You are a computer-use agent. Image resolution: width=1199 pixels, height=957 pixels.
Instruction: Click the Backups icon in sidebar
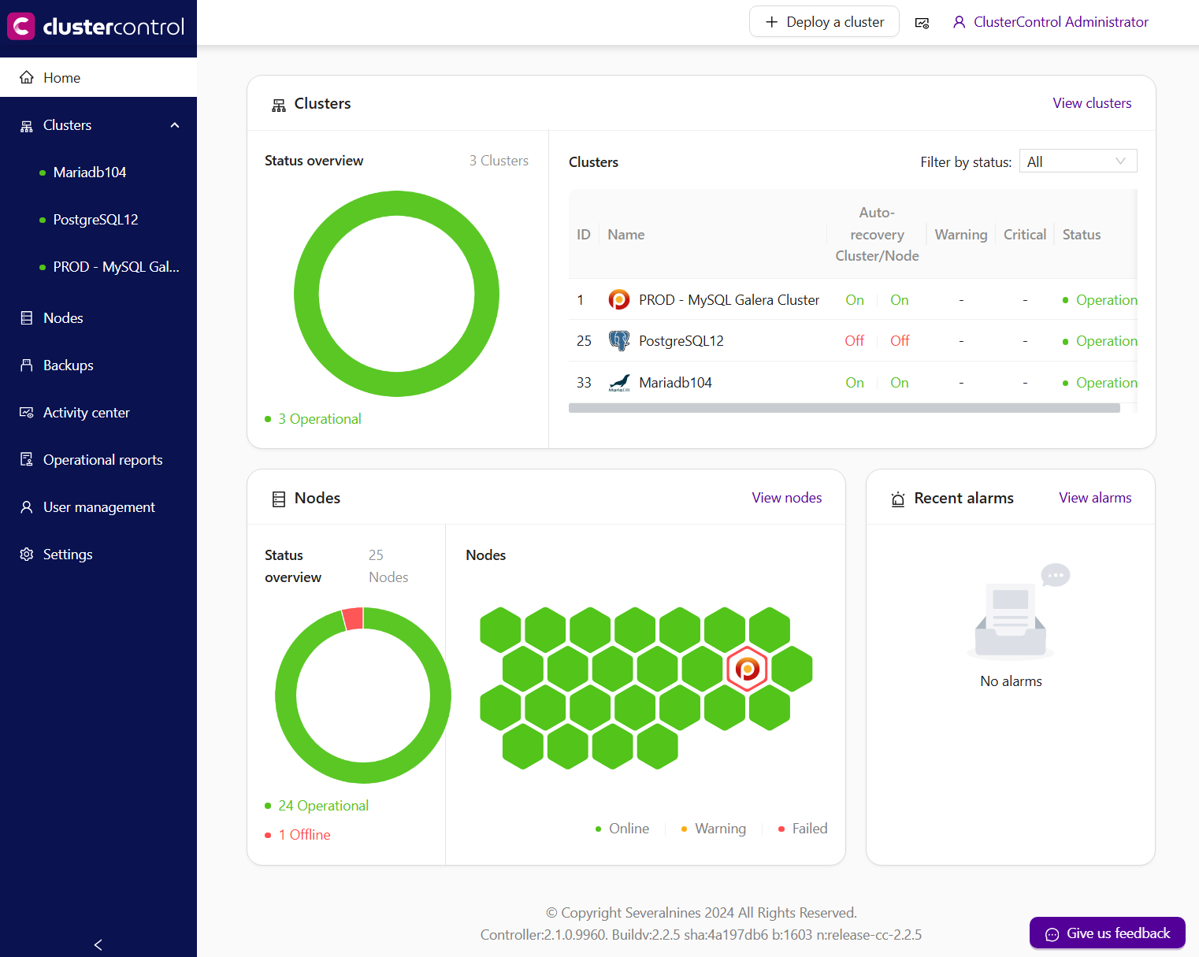click(27, 365)
